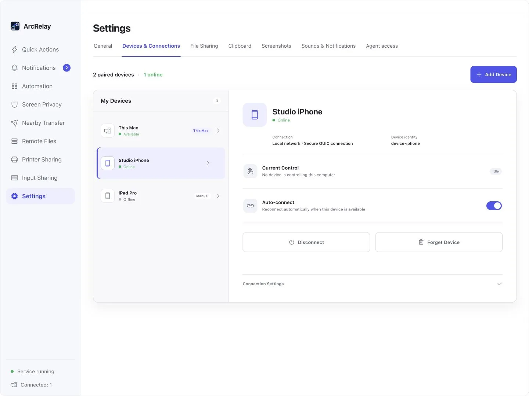Click the '1 online' status text

click(x=153, y=74)
